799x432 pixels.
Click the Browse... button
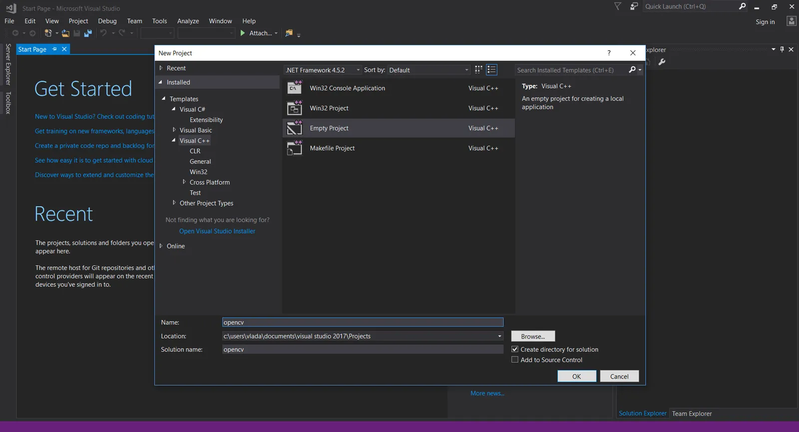pyautogui.click(x=533, y=336)
